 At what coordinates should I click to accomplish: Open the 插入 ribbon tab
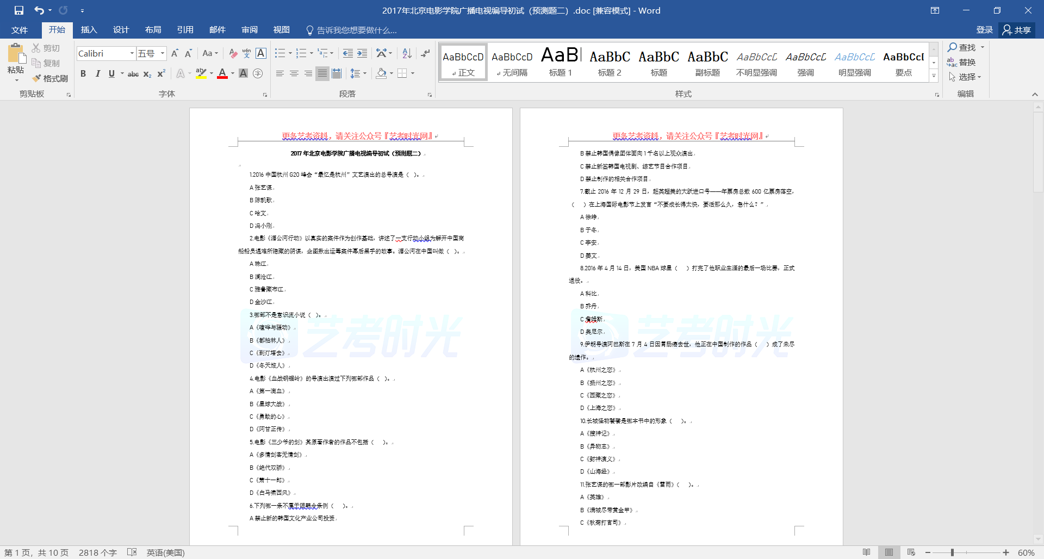pos(89,30)
